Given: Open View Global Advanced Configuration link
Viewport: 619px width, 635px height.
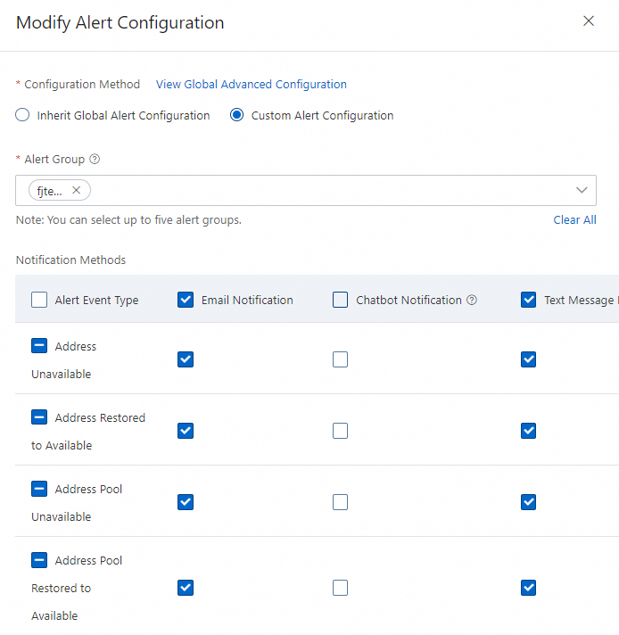Looking at the screenshot, I should click(252, 85).
